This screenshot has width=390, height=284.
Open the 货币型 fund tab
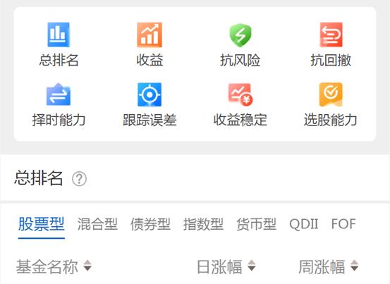(256, 224)
